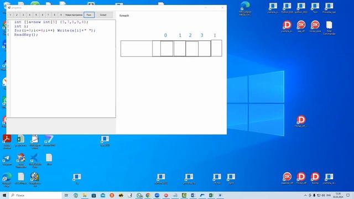This screenshot has height=199, width=354.
Task: Click the 'for(i=0;i<=4;i++)' code line
Action: click(x=55, y=30)
